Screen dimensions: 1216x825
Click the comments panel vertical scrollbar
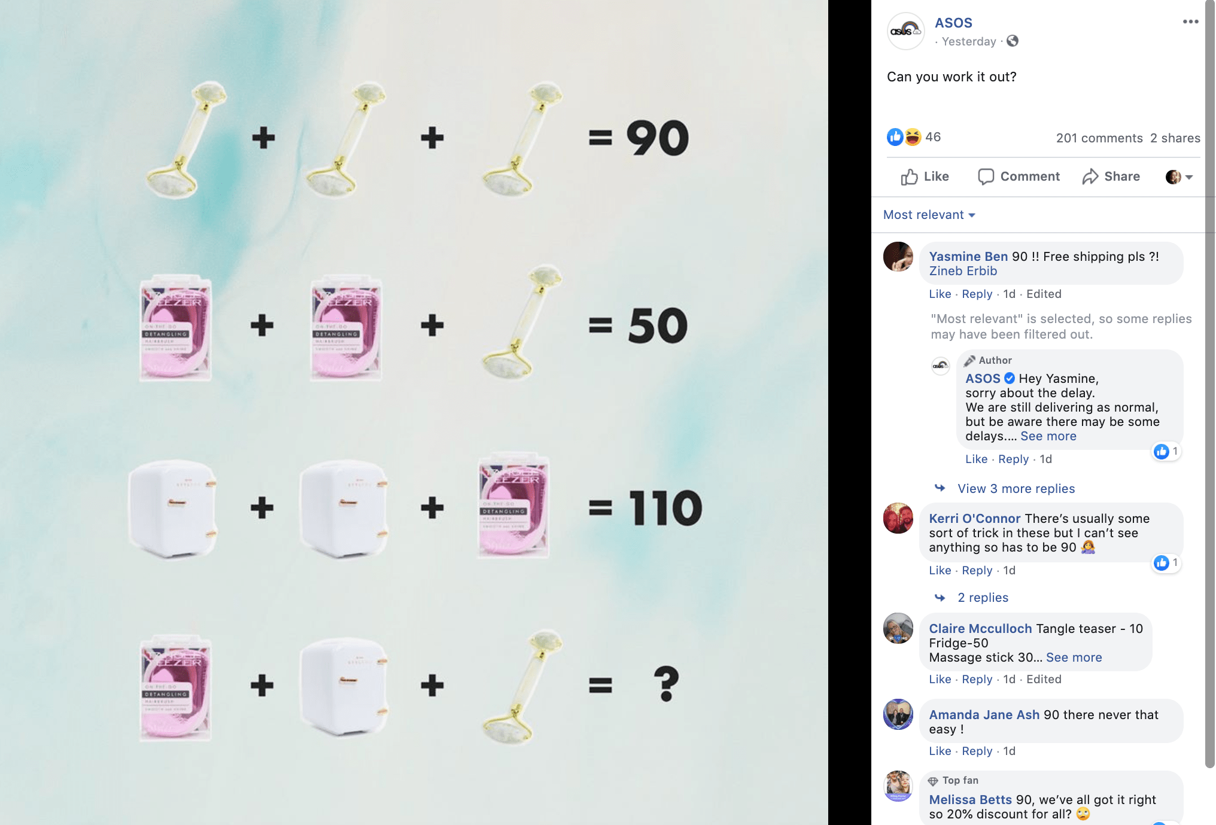[1210, 383]
